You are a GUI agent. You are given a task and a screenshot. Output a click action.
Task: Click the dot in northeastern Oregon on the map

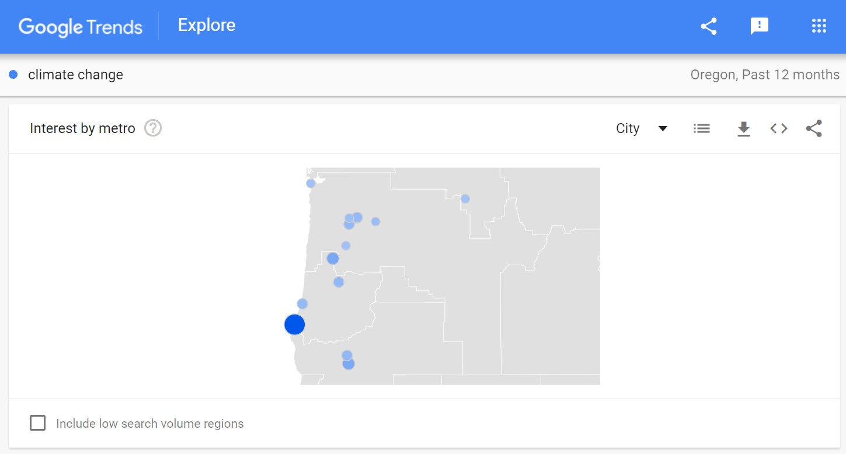465,198
